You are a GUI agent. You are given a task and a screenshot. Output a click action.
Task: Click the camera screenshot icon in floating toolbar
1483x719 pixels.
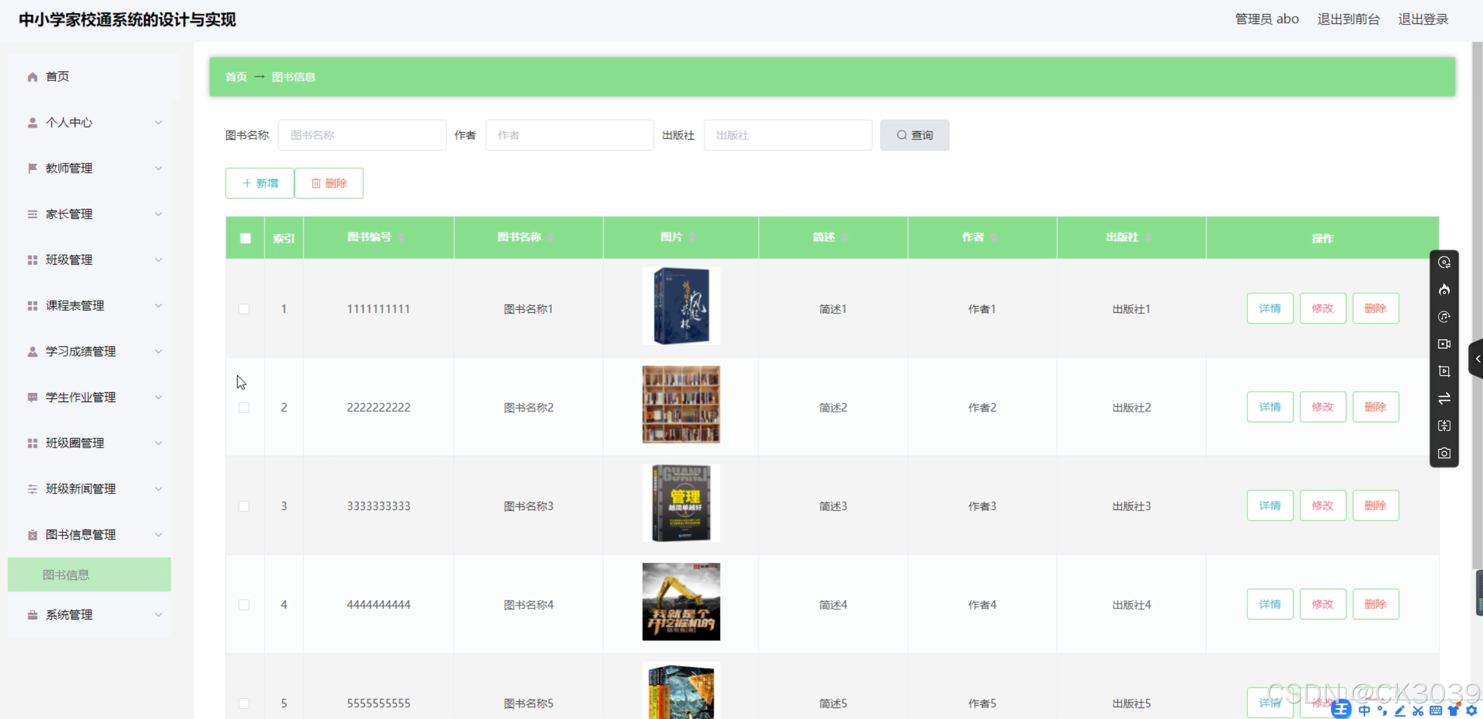pos(1444,453)
